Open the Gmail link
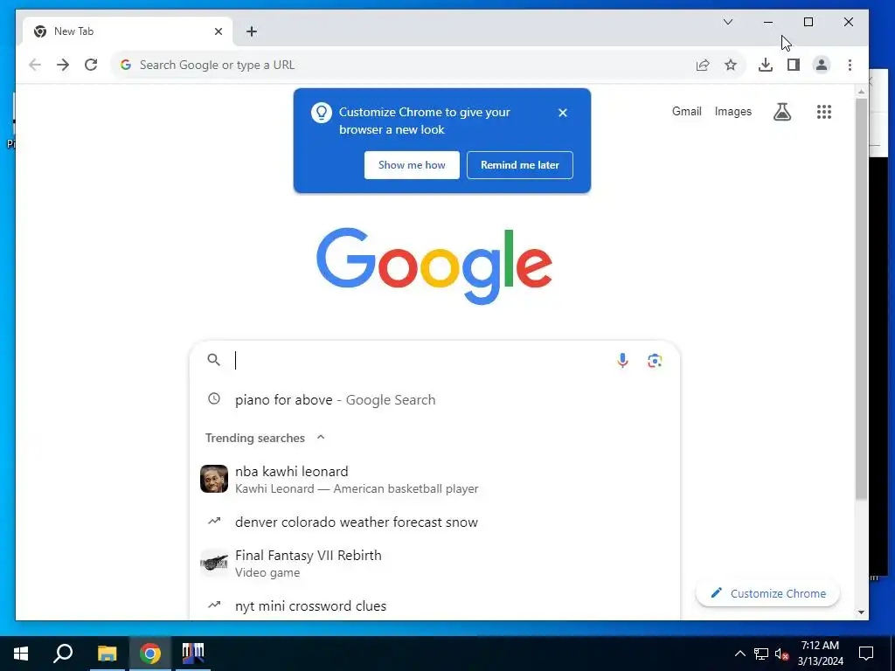The image size is (895, 671). tap(686, 111)
